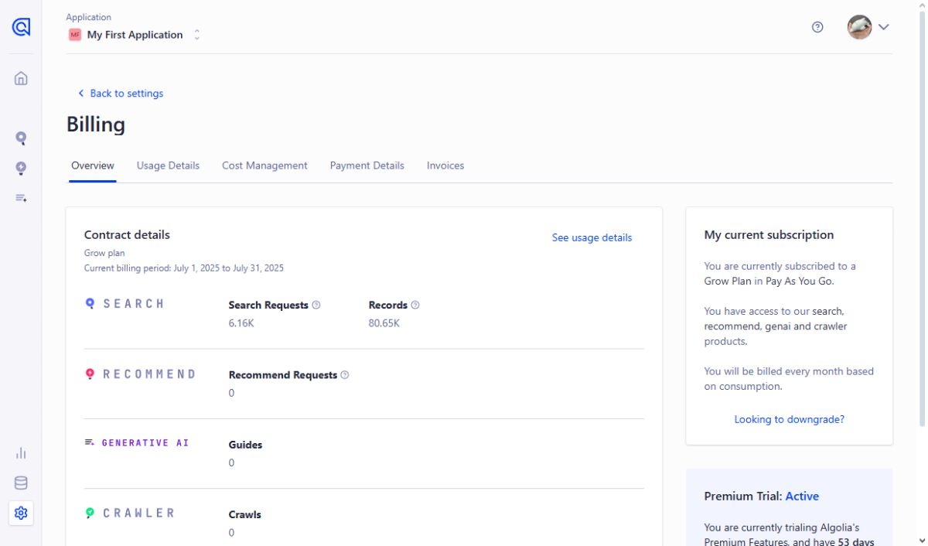Screen dimensions: 928x546
Task: Click the Looking to downgrade? link
Action: point(789,419)
